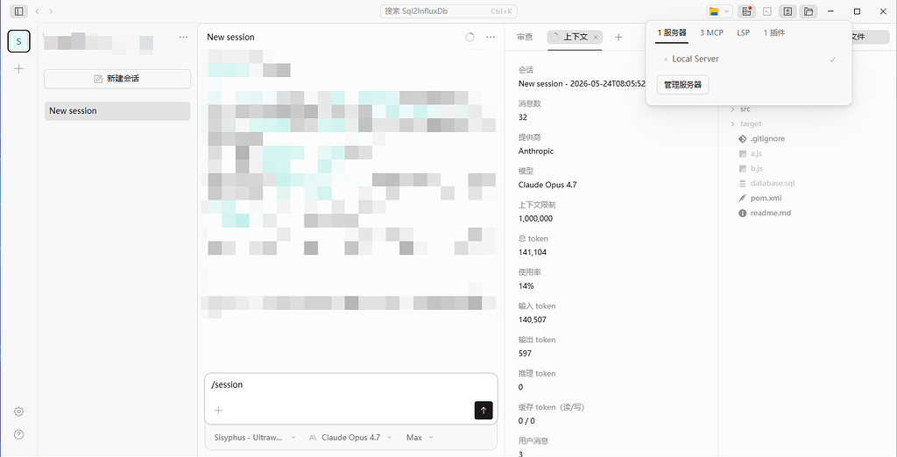Screen dimensions: 897x457
Task: Open New session options ellipsis
Action: pyautogui.click(x=491, y=37)
